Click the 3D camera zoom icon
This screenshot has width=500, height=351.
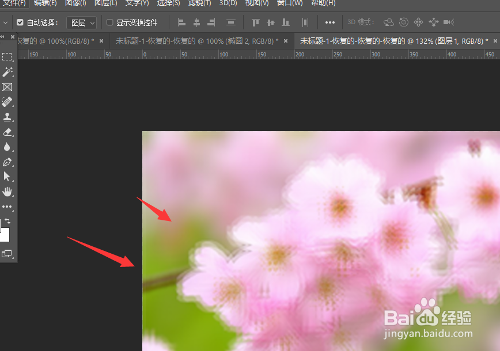449,22
